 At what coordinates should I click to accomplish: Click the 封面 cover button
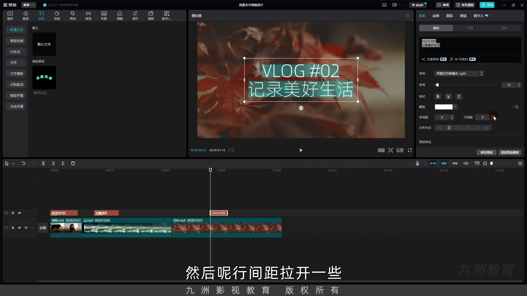coord(43,228)
